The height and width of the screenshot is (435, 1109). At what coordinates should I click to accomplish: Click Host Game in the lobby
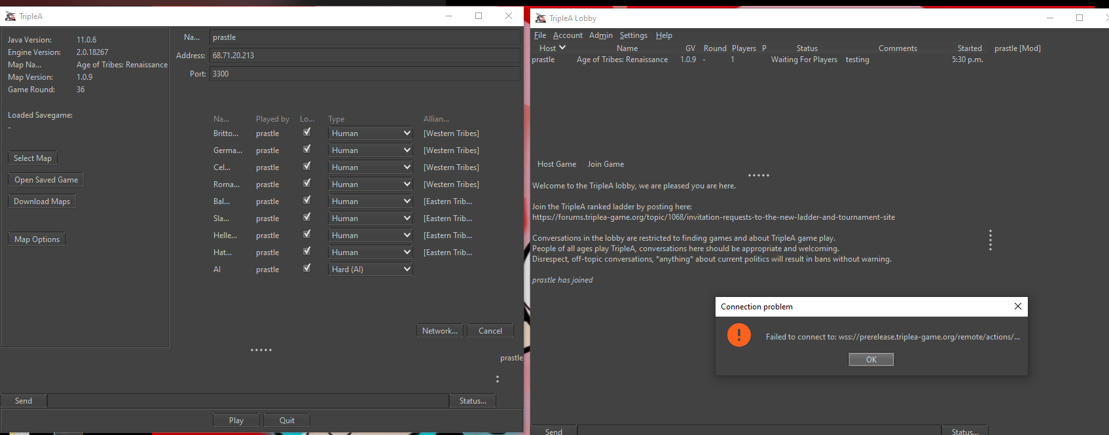click(557, 164)
